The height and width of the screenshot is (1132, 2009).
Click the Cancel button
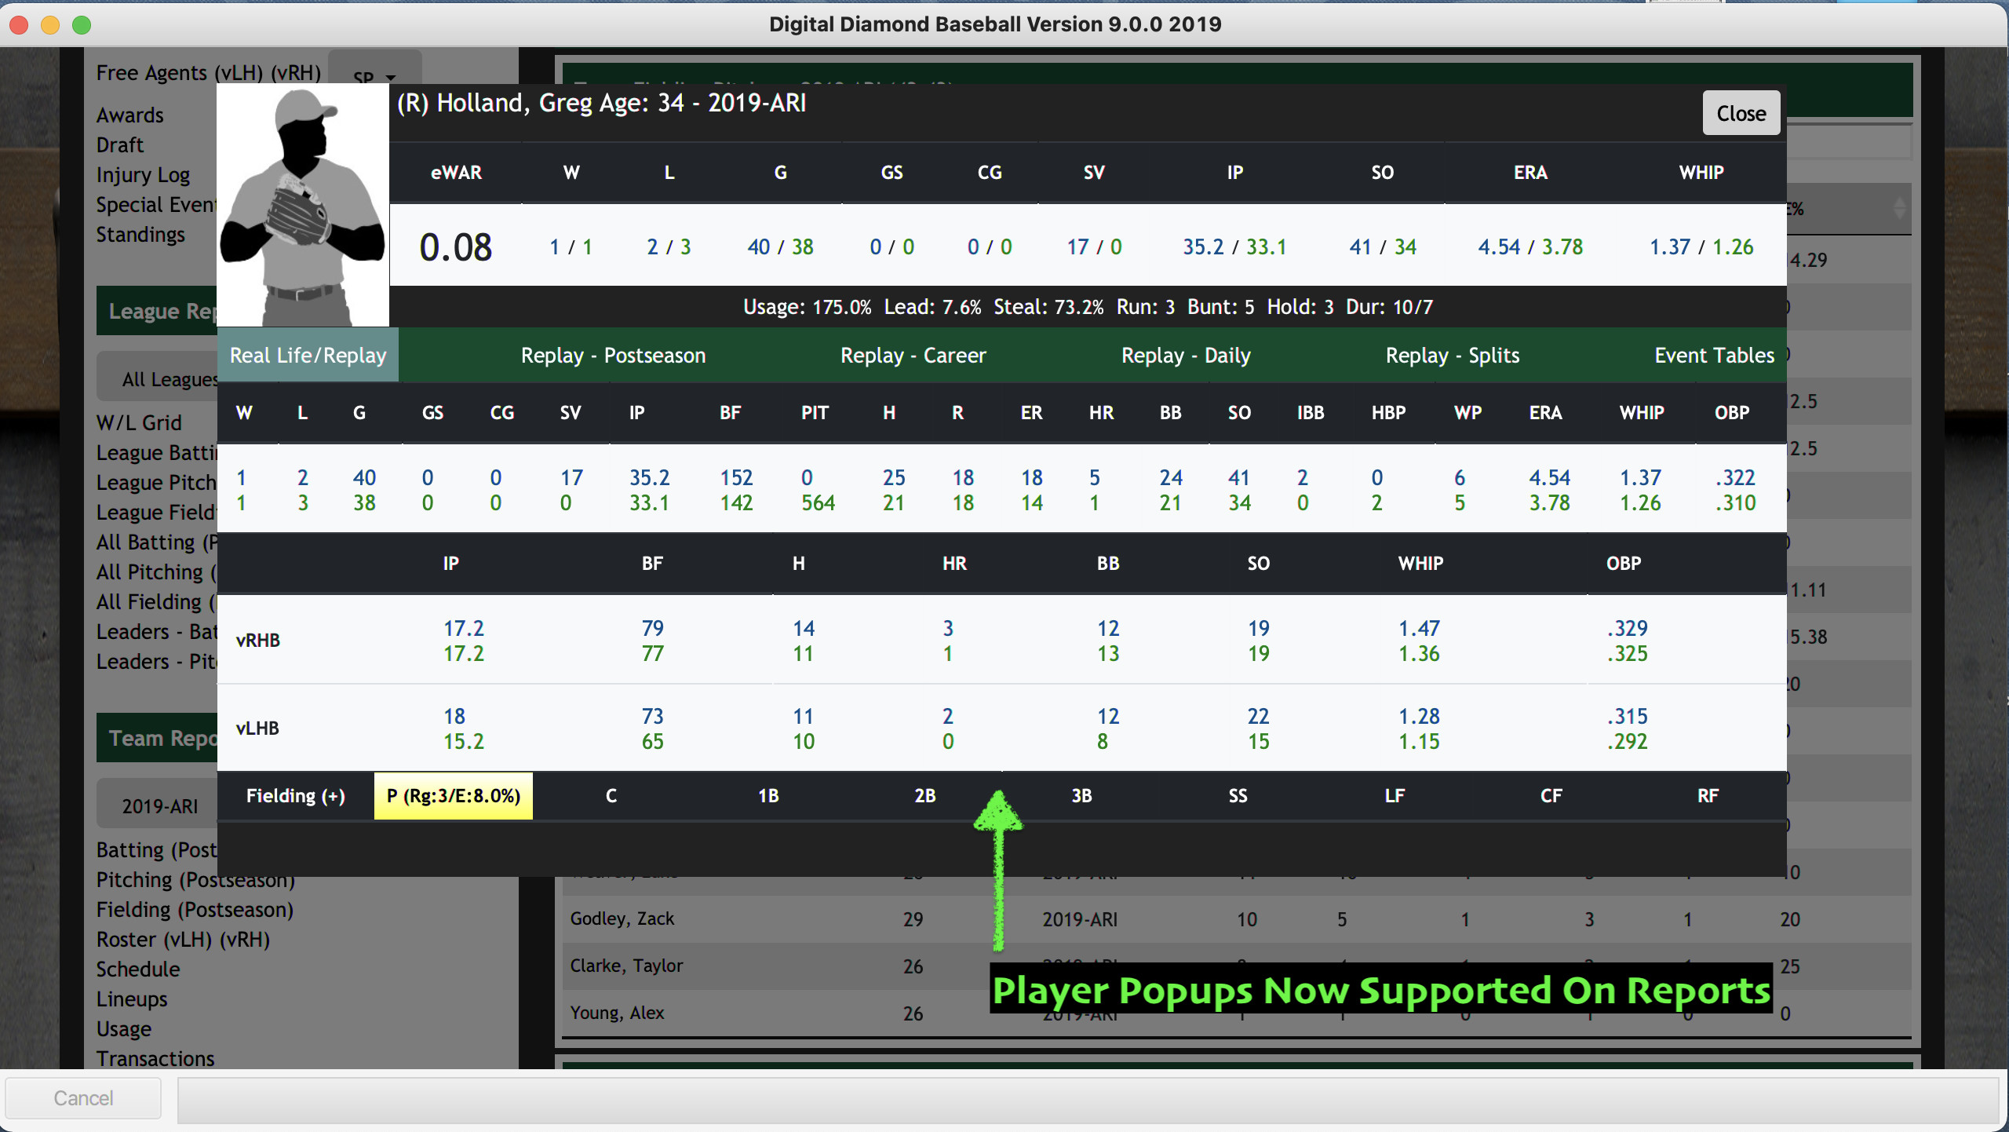pyautogui.click(x=82, y=1097)
